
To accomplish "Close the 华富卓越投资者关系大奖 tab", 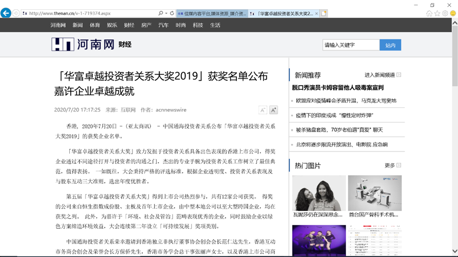I will (x=317, y=13).
